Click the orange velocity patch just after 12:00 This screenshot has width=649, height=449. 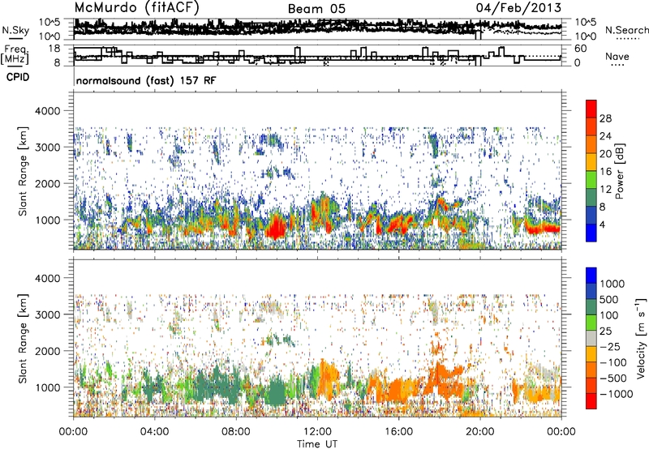coord(329,378)
